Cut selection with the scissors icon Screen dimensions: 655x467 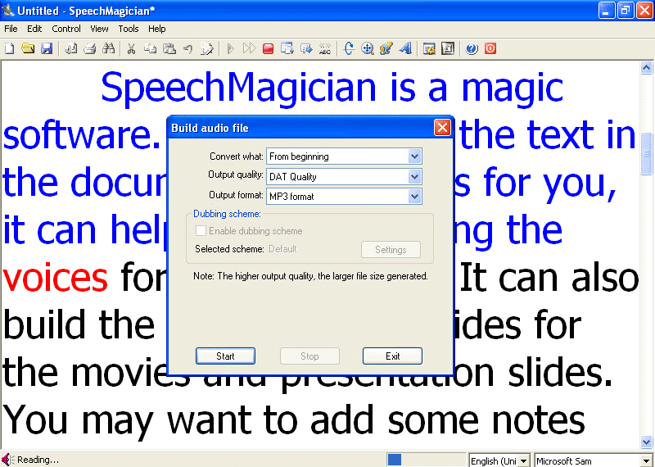click(131, 48)
